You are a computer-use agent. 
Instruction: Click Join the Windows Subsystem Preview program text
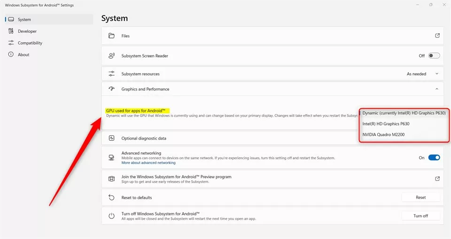(x=176, y=177)
